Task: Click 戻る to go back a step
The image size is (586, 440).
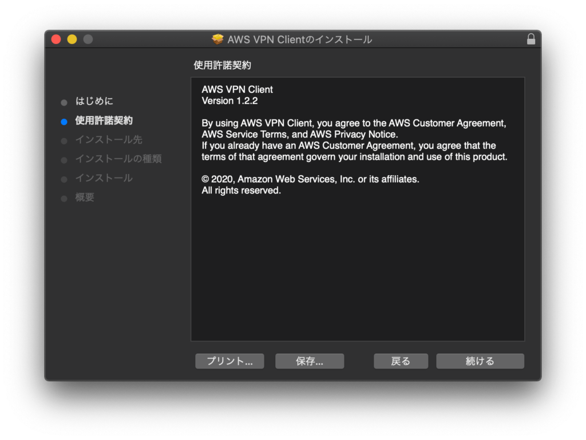Action: point(401,361)
